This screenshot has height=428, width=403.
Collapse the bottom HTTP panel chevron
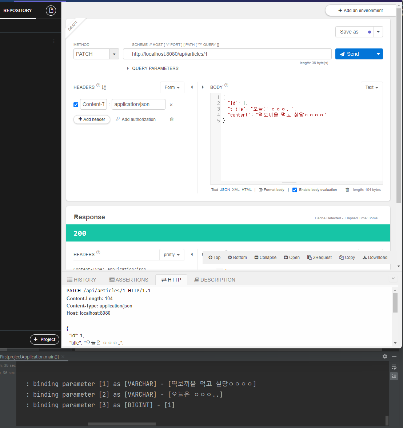pos(393,278)
